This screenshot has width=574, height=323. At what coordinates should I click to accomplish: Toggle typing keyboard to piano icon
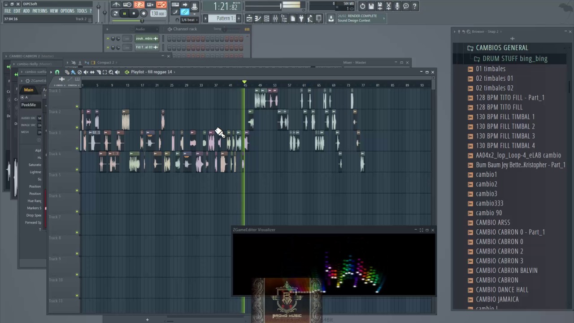[175, 4]
